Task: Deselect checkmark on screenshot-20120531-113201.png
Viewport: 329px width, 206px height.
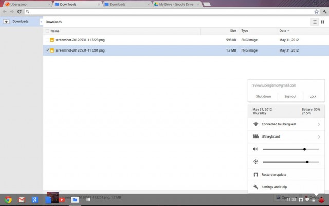Action: coord(48,50)
